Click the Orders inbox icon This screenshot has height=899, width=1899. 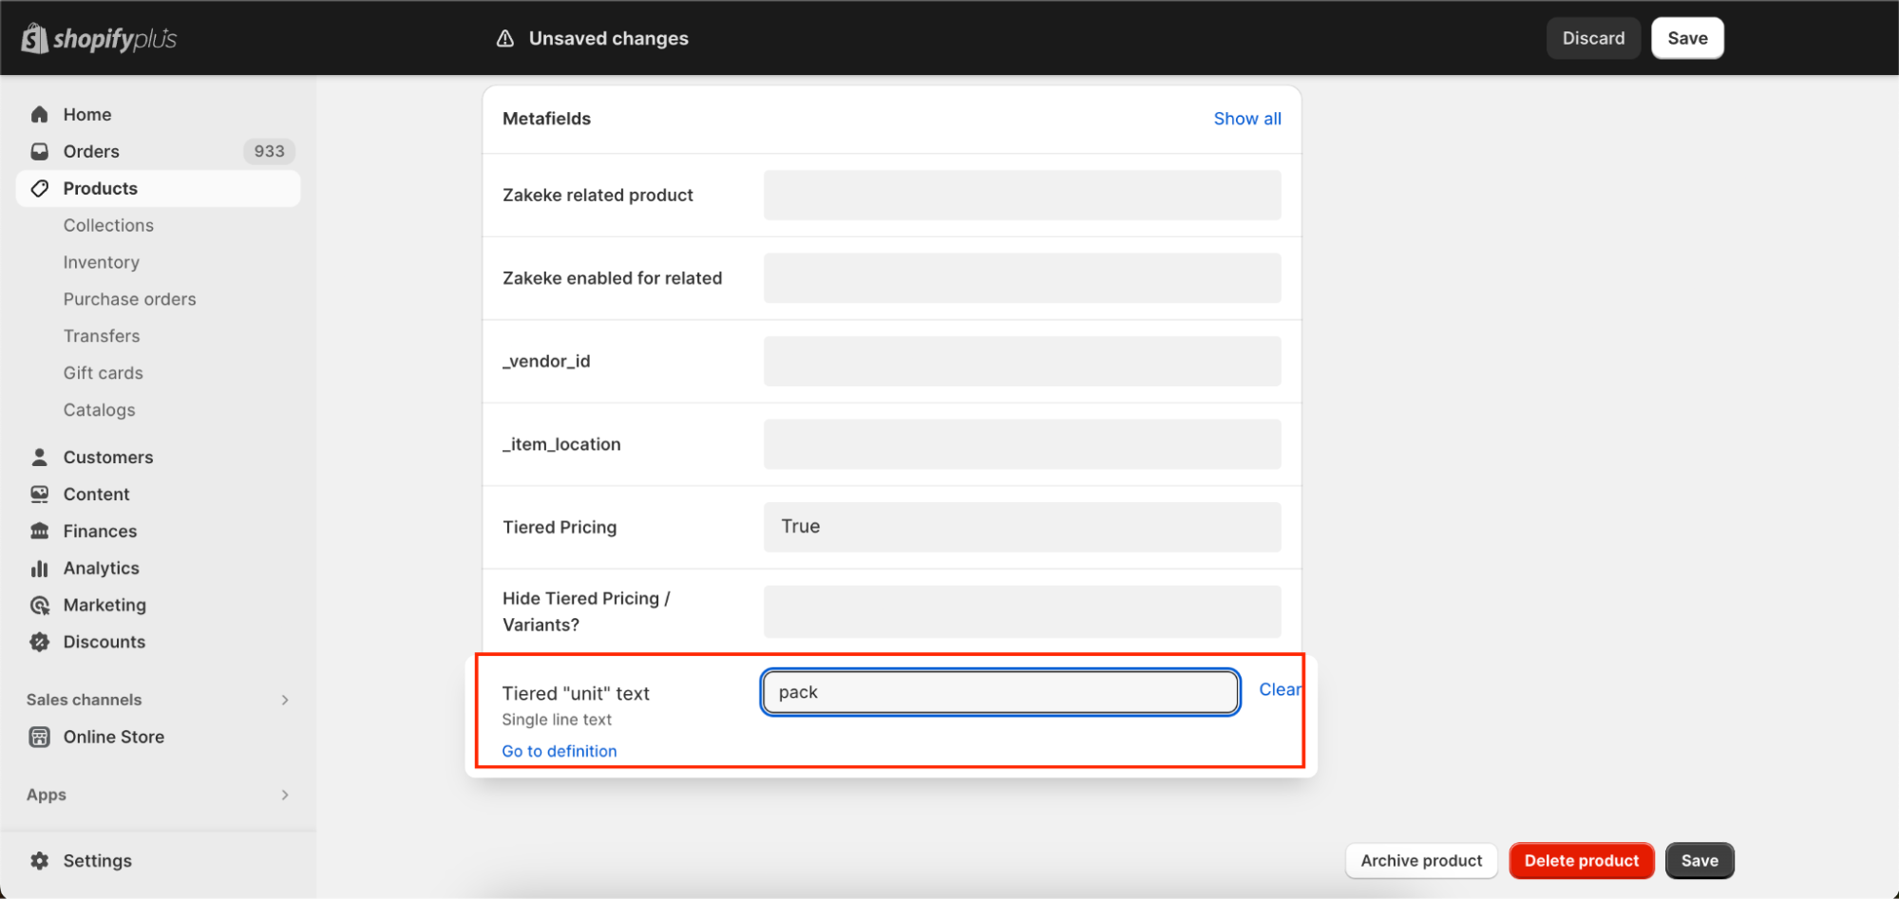click(x=40, y=152)
